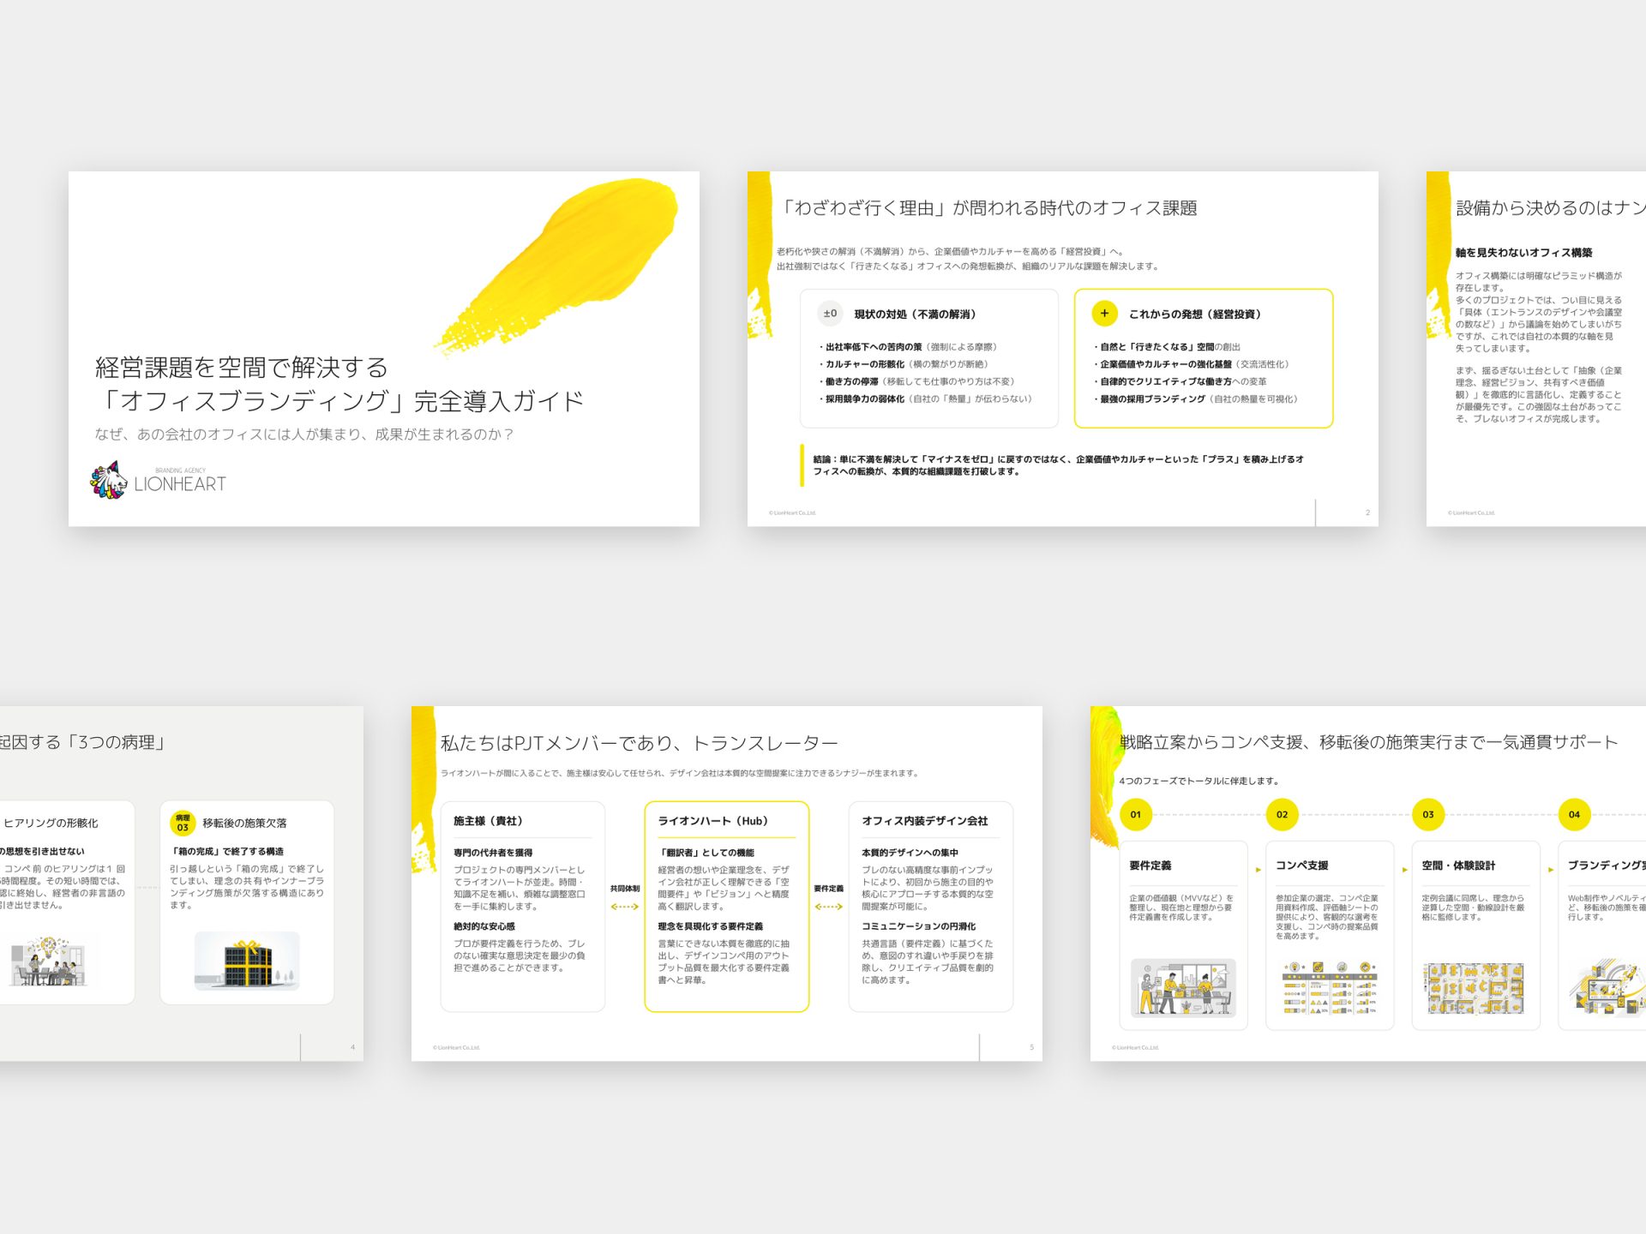The image size is (1646, 1234).
Task: Select the yellow step circle 03
Action: (x=1427, y=814)
